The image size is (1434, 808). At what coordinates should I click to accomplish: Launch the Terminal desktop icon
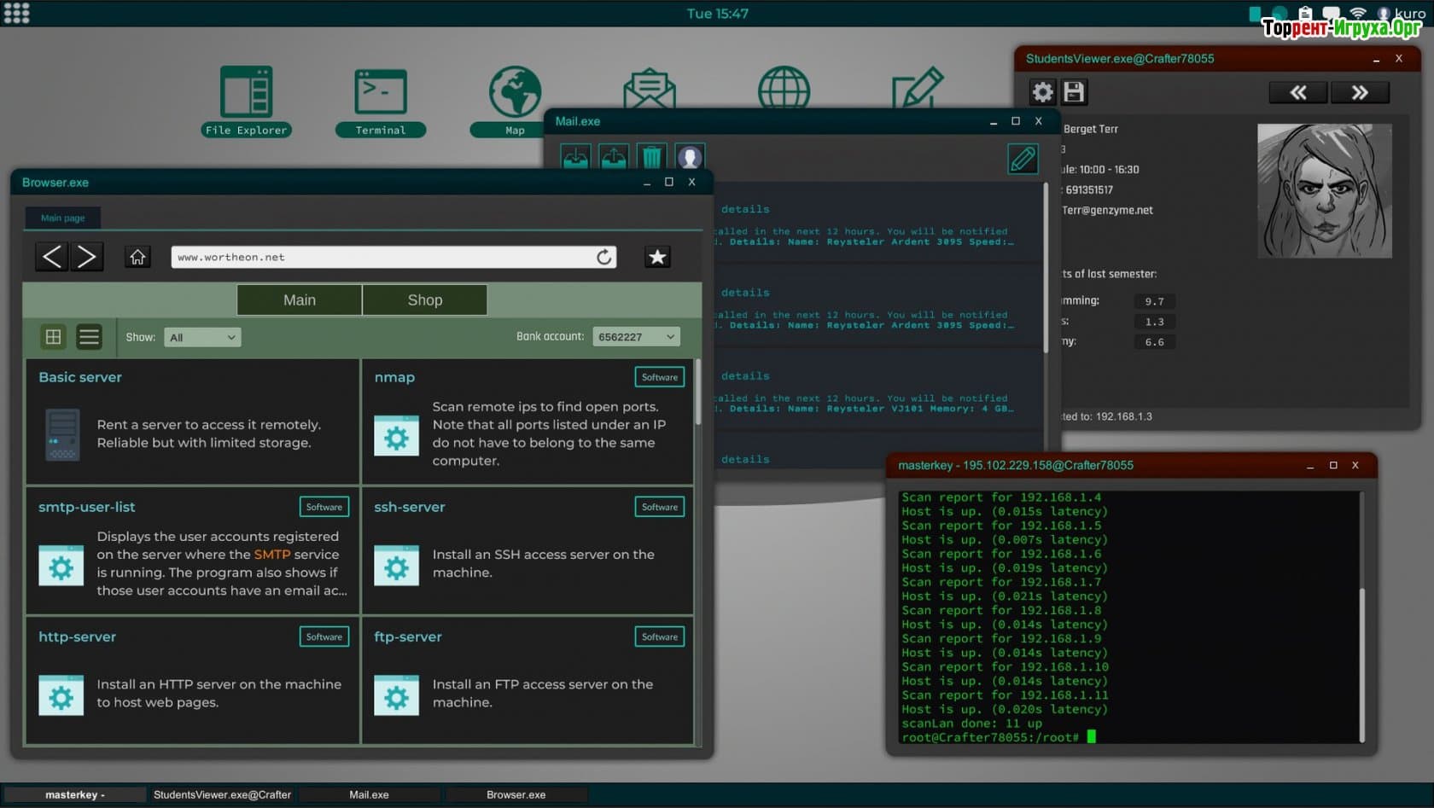(x=381, y=100)
